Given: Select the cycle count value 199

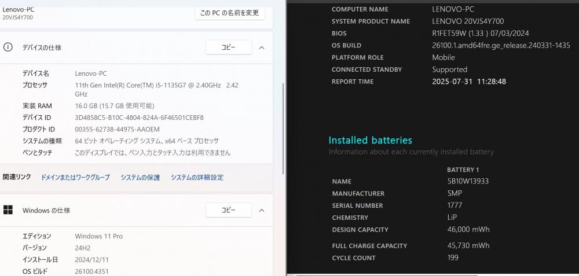Looking at the screenshot, I should (453, 257).
